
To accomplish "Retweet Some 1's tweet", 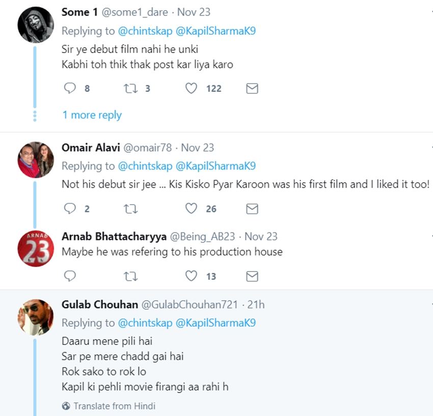I will [x=130, y=88].
